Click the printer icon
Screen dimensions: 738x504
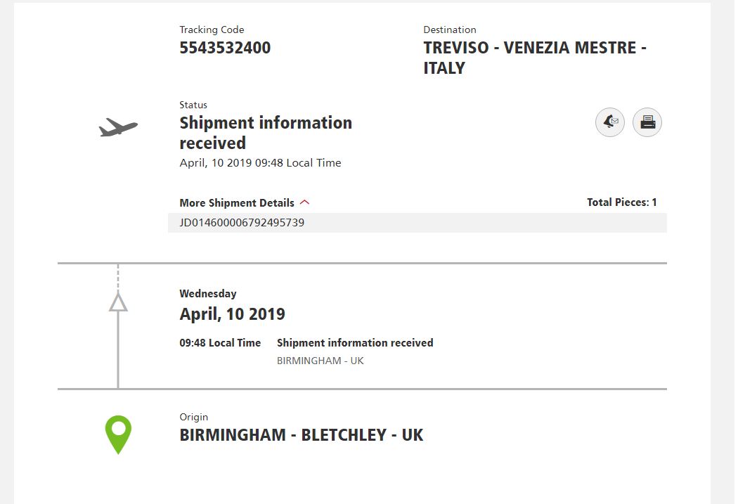coord(647,122)
